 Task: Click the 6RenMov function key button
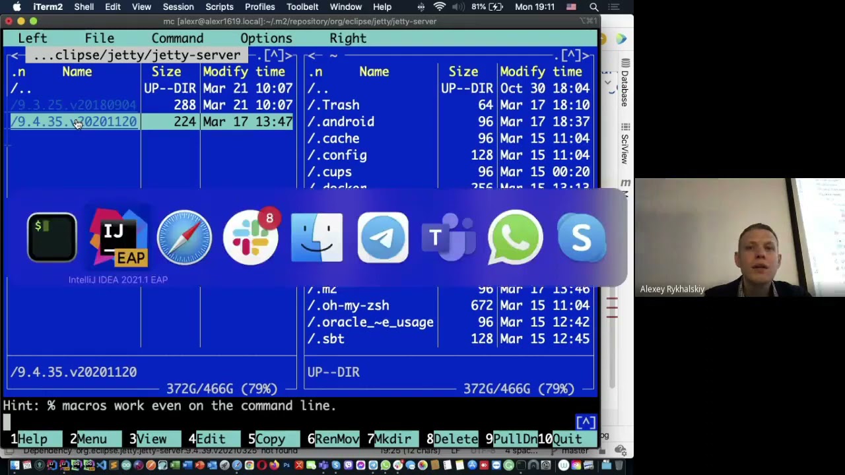[333, 439]
